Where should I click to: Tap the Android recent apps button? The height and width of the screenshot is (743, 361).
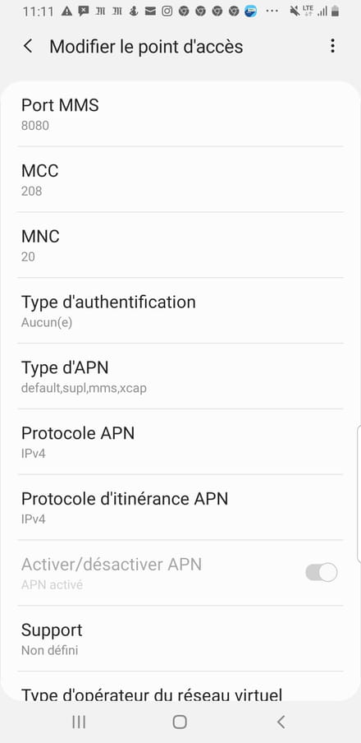(x=79, y=722)
